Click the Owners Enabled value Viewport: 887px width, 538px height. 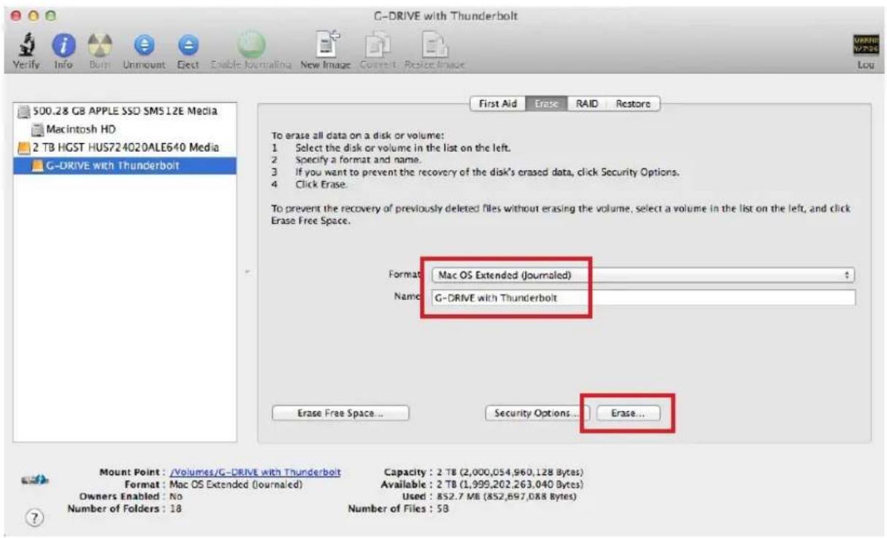176,497
